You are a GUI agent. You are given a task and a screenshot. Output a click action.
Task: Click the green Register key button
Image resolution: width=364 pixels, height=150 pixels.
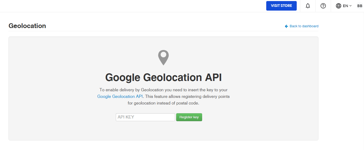point(189,117)
